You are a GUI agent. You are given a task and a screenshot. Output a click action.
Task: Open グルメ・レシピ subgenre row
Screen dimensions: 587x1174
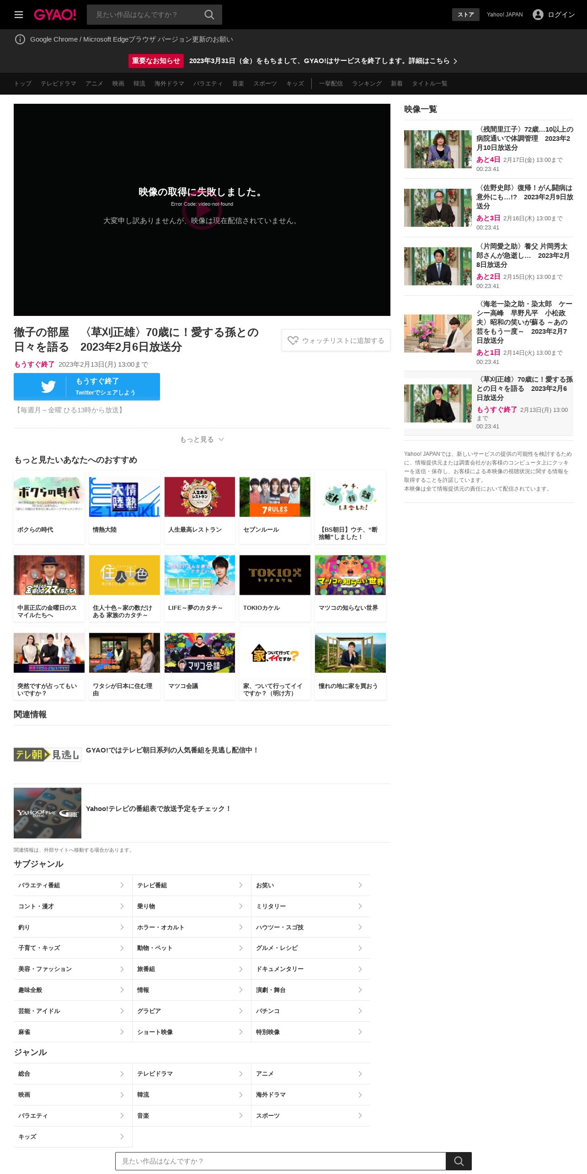point(311,948)
